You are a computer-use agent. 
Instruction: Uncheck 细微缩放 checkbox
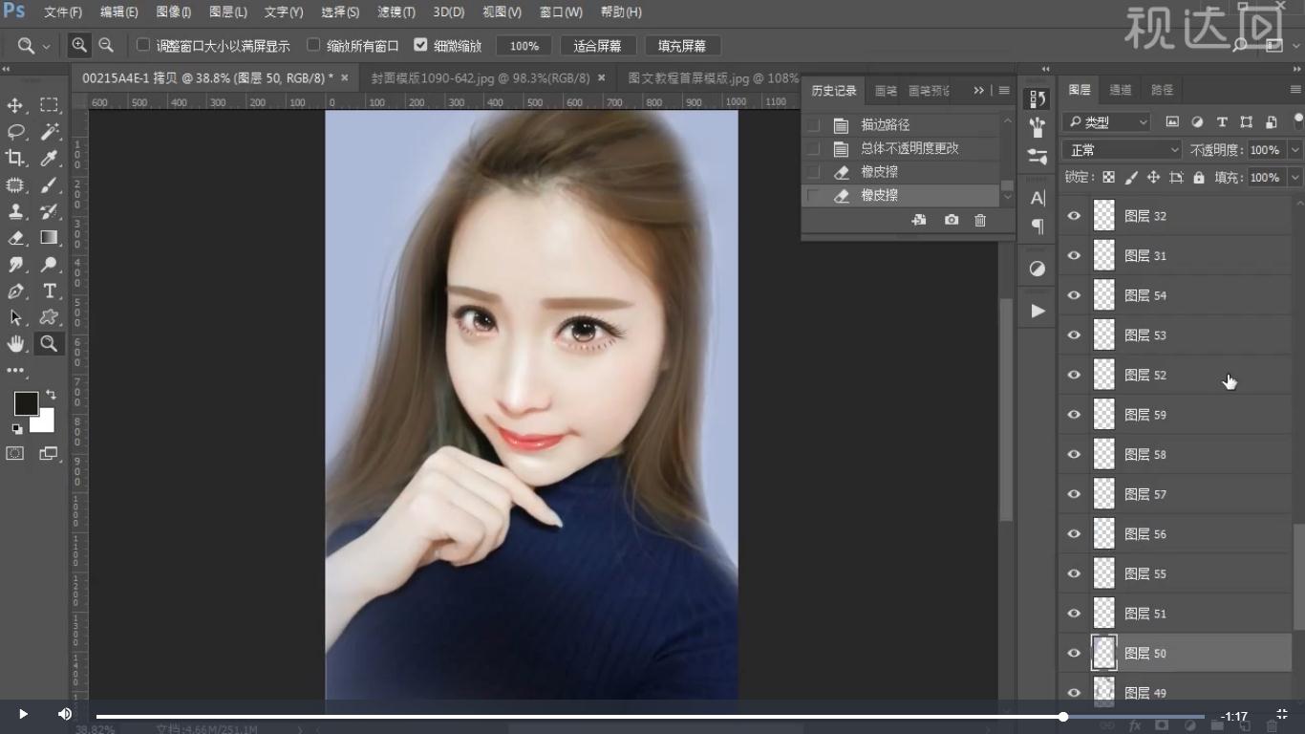[420, 45]
